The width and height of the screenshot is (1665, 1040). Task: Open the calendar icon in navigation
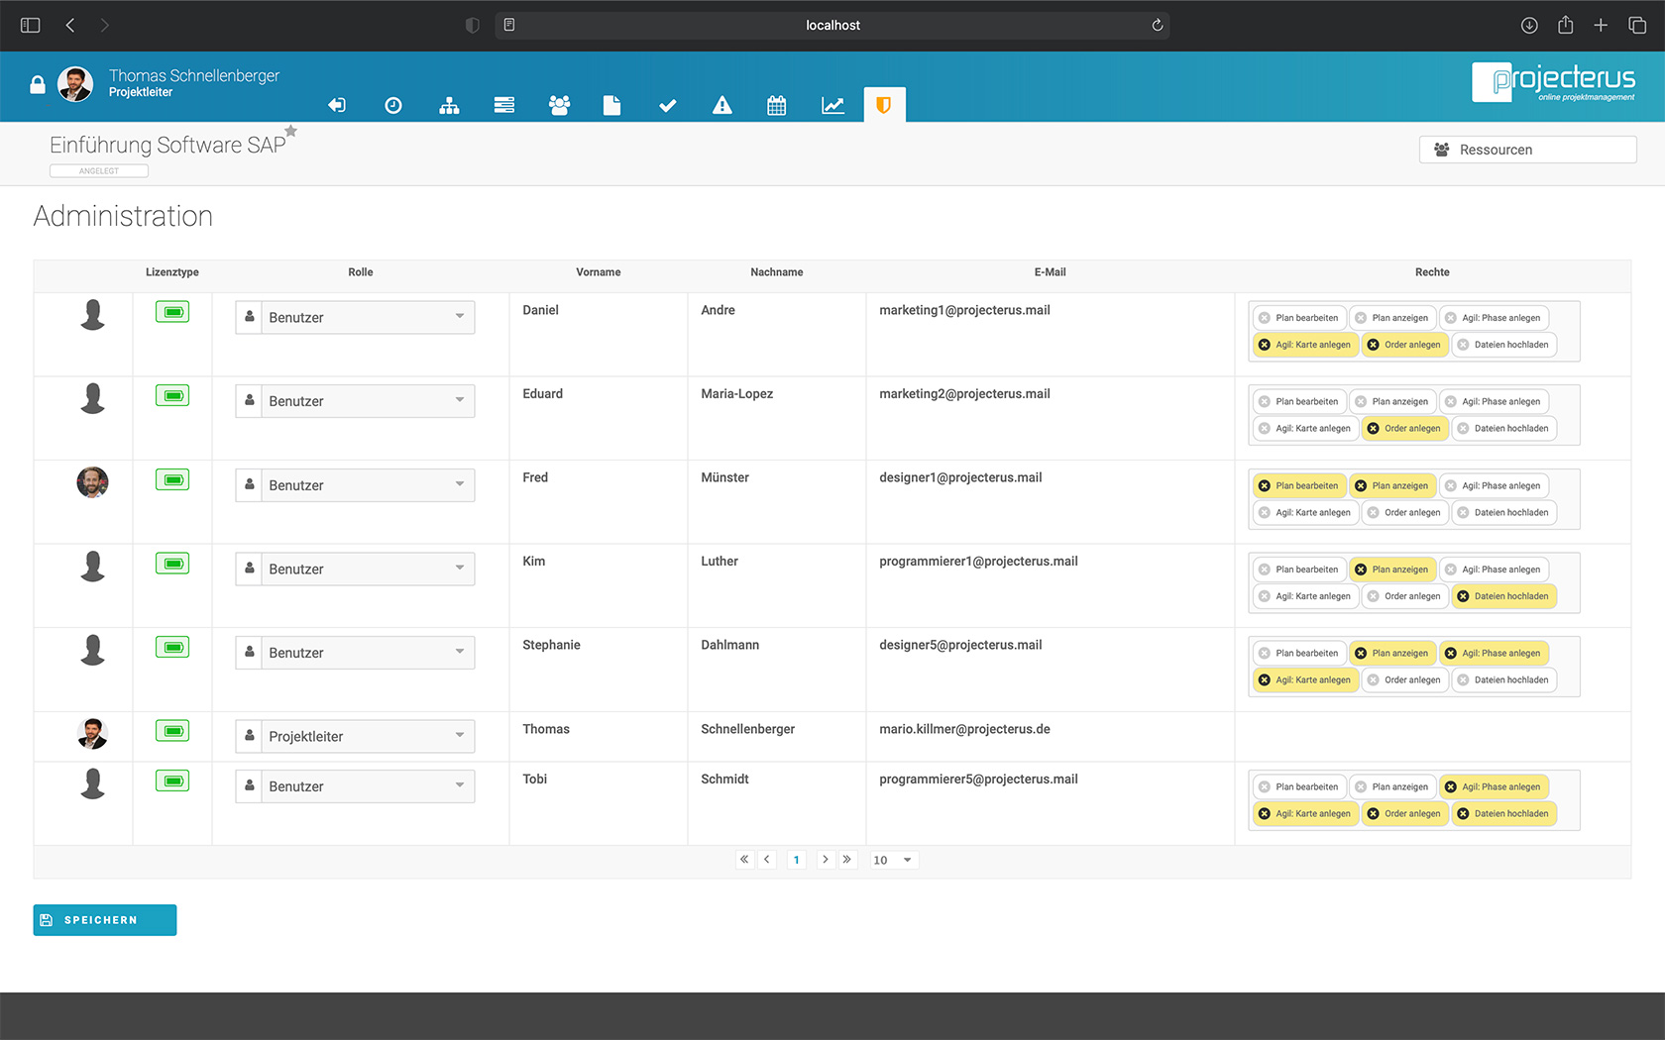click(777, 105)
